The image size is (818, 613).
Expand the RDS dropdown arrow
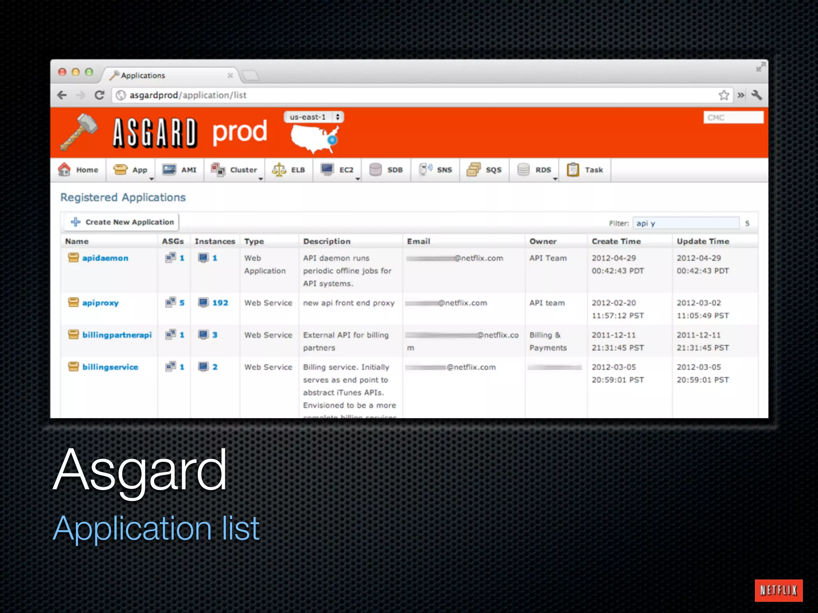click(555, 179)
